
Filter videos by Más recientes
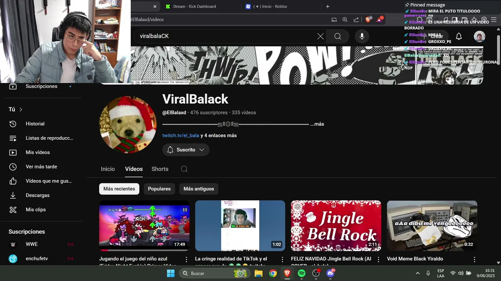[119, 189]
